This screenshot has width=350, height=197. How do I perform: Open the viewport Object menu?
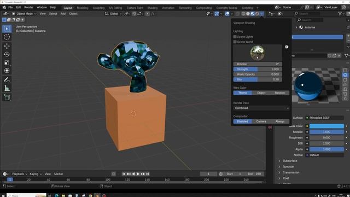[x=73, y=14]
